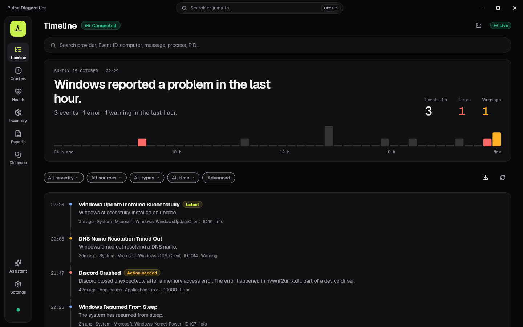Select the tall bar near 12 h
The image size is (523, 327).
(x=329, y=136)
